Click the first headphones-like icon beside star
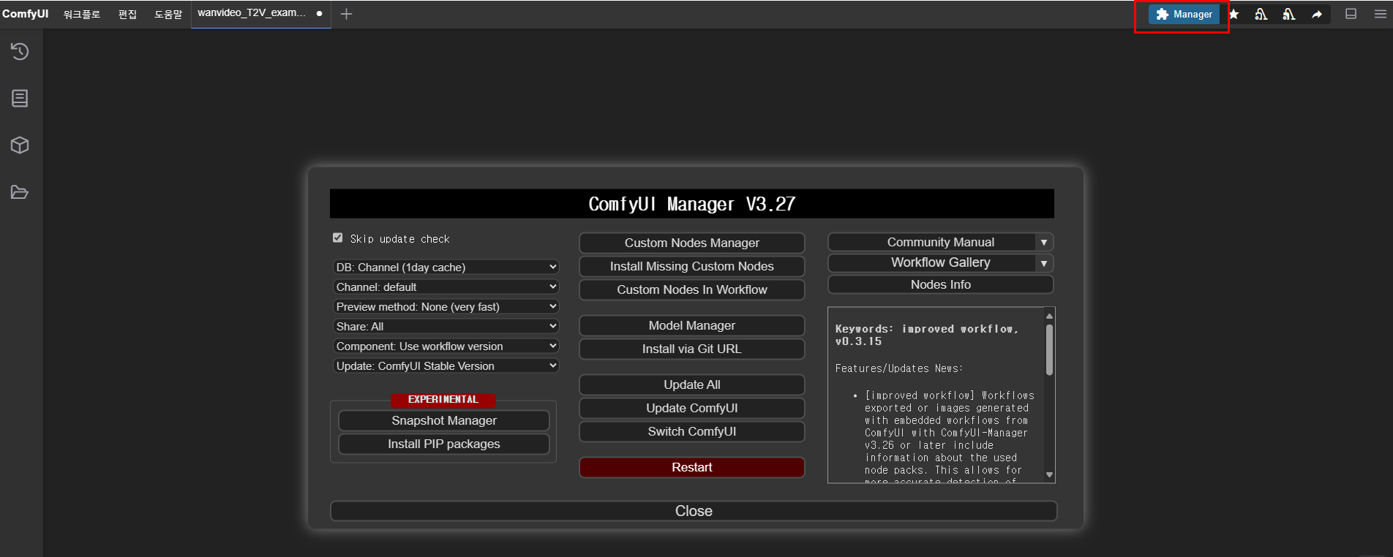This screenshot has height=557, width=1393. (x=1261, y=14)
